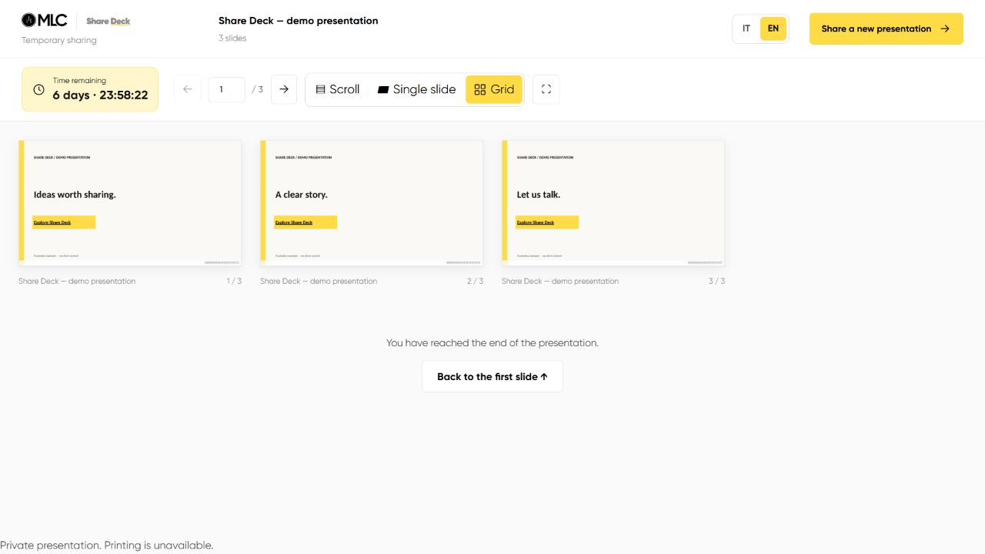Switch to Scroll view
This screenshot has height=554, width=985.
[x=338, y=89]
